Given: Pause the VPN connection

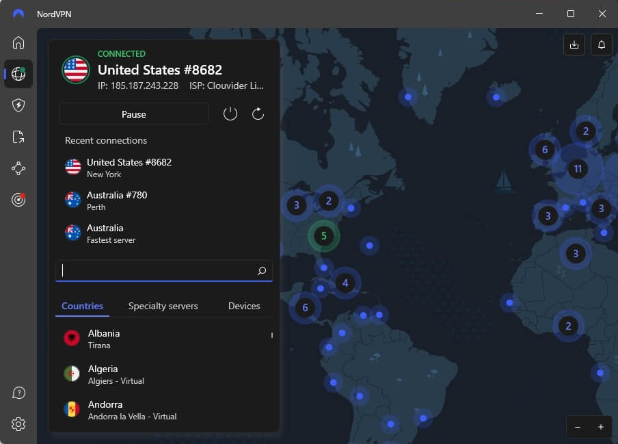Looking at the screenshot, I should click(133, 114).
